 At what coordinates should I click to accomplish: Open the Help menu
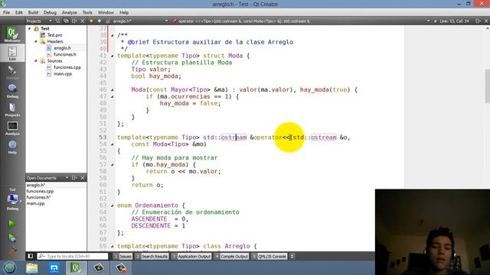124,12
